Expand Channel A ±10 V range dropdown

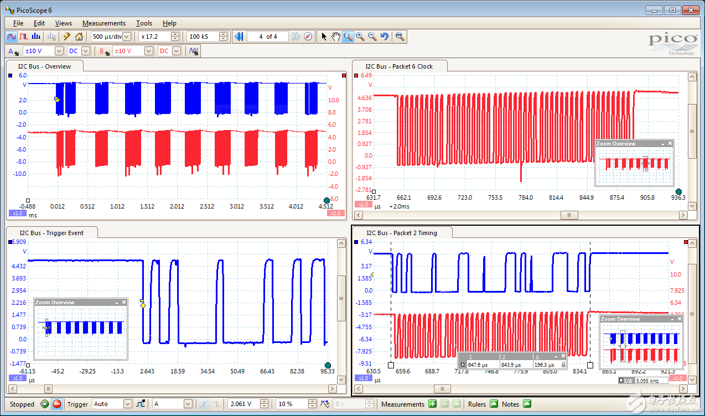click(x=59, y=51)
